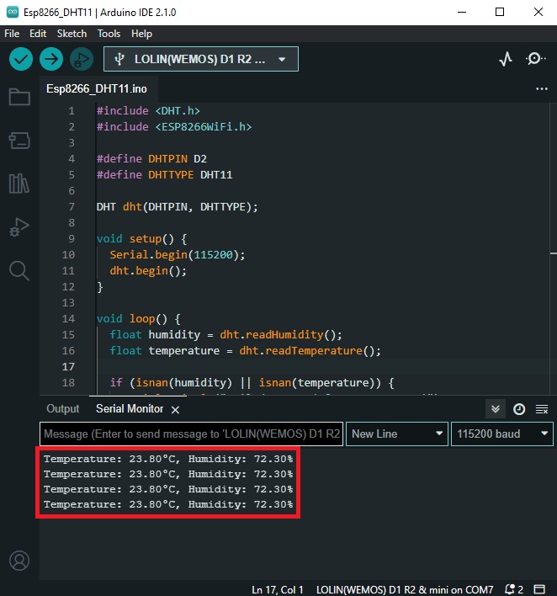Open the Serial Plotter icon
Viewport: 557px width, 596px height.
click(506, 59)
